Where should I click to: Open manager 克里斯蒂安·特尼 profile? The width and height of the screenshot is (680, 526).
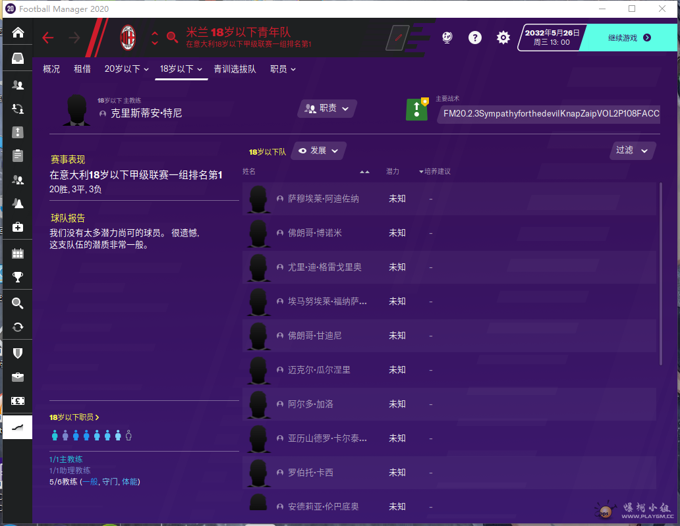click(x=146, y=113)
